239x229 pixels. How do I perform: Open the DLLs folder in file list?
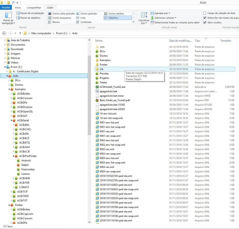point(102,51)
